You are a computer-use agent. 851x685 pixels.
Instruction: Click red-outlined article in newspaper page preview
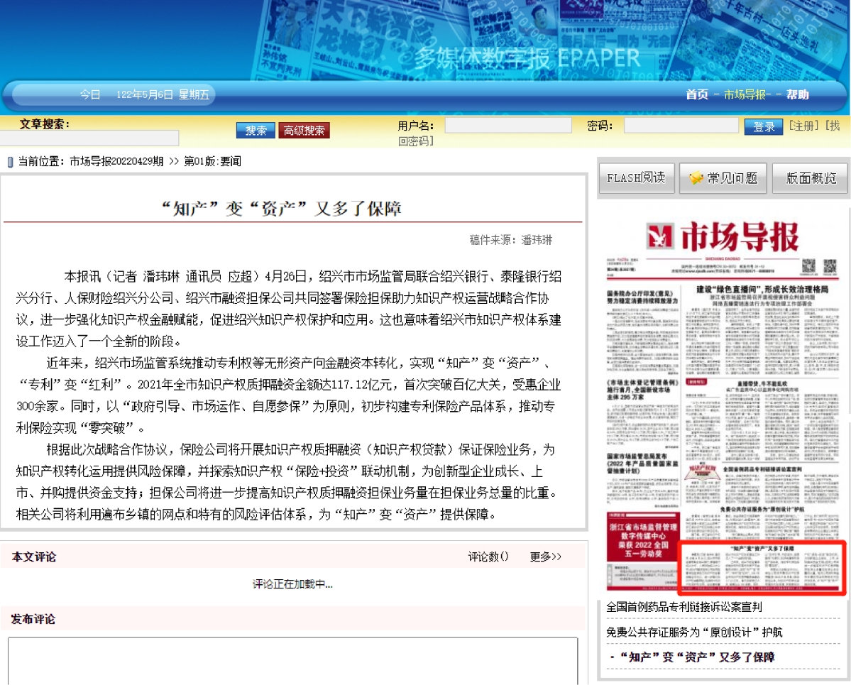[762, 567]
